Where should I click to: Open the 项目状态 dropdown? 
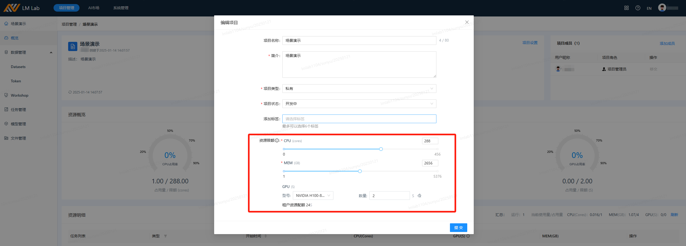[x=359, y=104]
